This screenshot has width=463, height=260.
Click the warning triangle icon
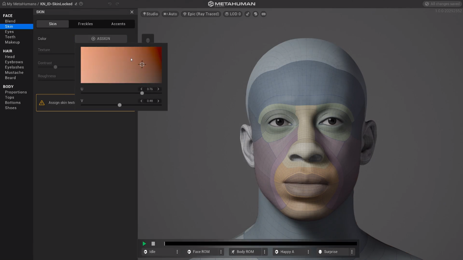(x=42, y=103)
